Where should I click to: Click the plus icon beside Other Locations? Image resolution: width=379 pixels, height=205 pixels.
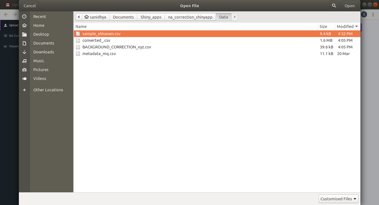point(24,90)
